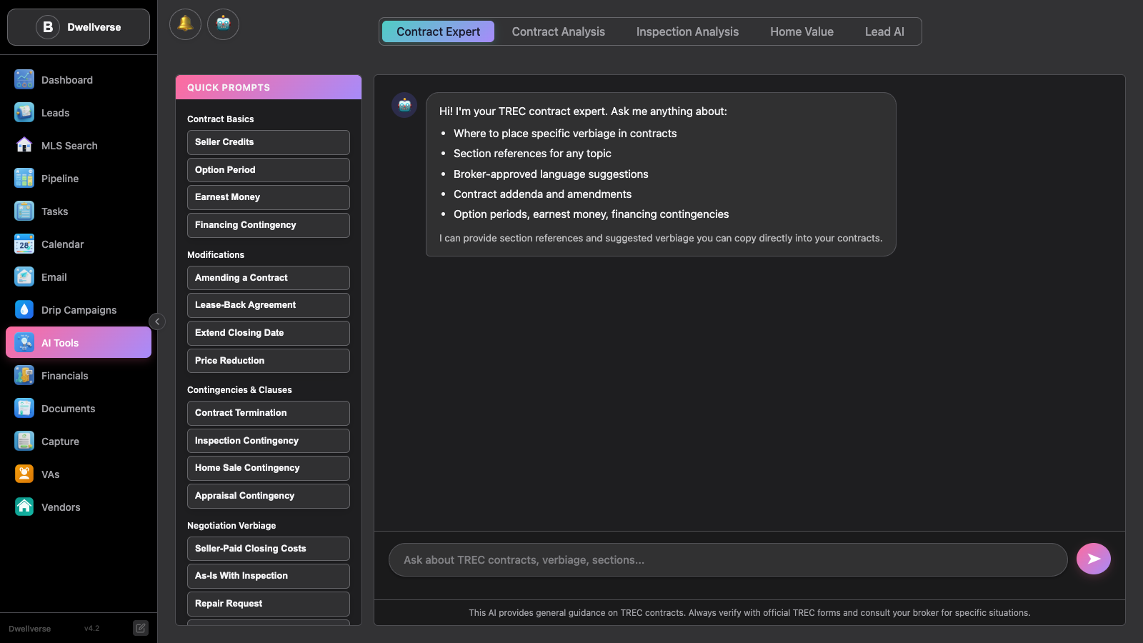Open the Financials sidebar icon
This screenshot has height=643, width=1143.
tap(24, 375)
